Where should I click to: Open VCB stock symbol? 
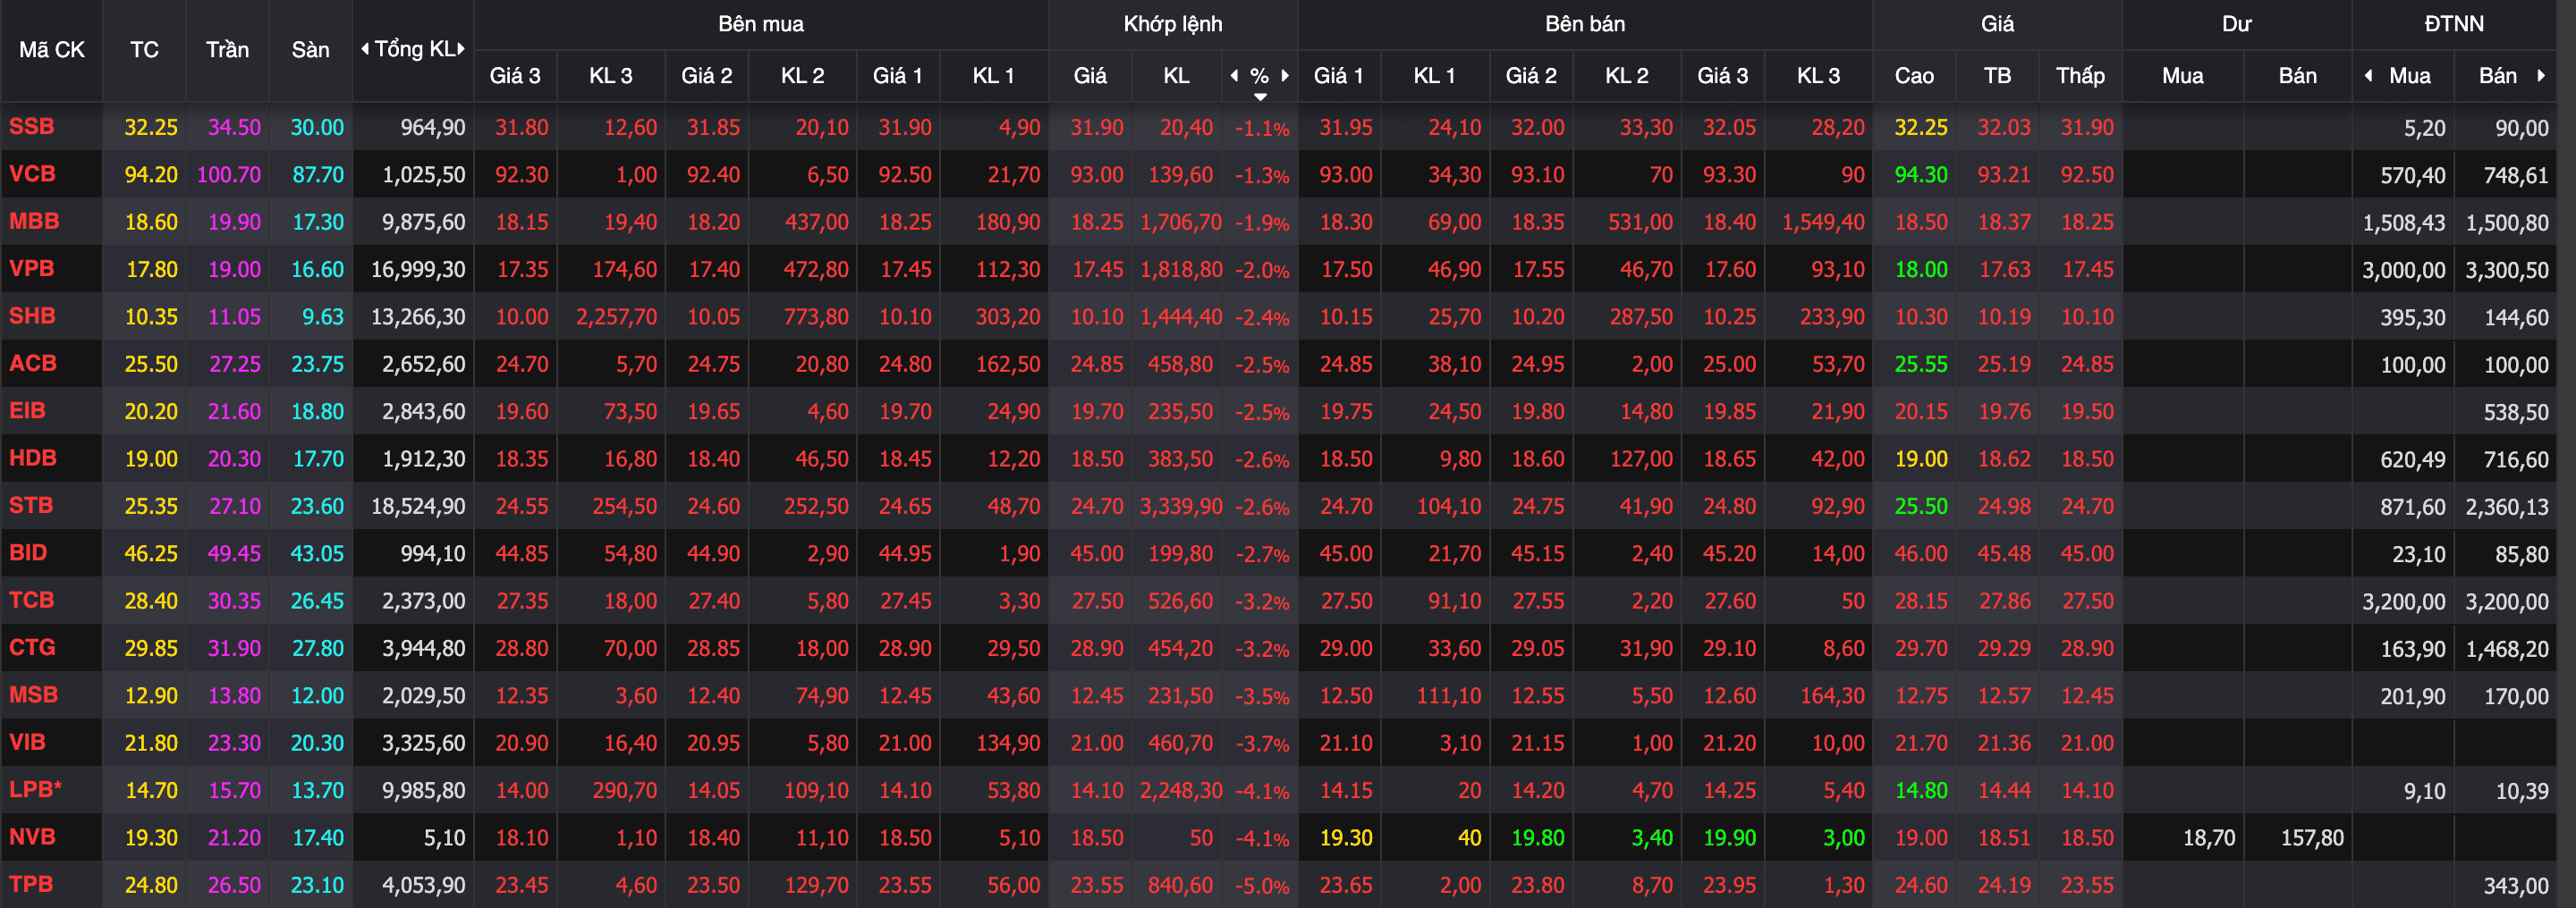(x=32, y=173)
